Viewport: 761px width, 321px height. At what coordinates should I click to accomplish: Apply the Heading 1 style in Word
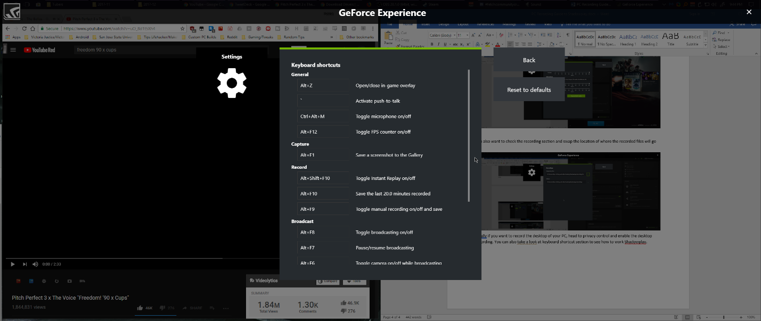tap(628, 39)
